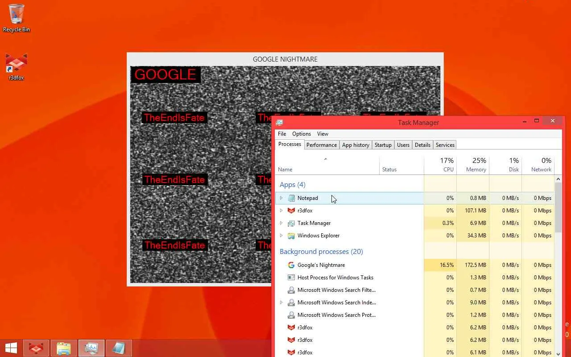Click the 16.5% CPU value for Google's Nightmare
This screenshot has width=571, height=357.
click(x=447, y=265)
